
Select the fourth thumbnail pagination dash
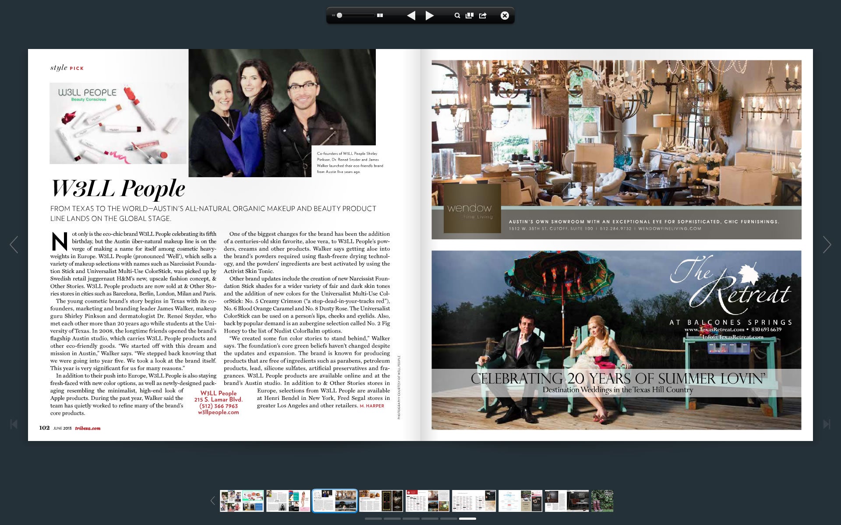tap(430, 518)
